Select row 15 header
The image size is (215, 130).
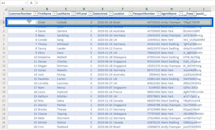coord(4,75)
